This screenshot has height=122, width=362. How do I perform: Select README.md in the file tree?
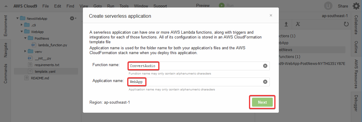[x=40, y=78]
